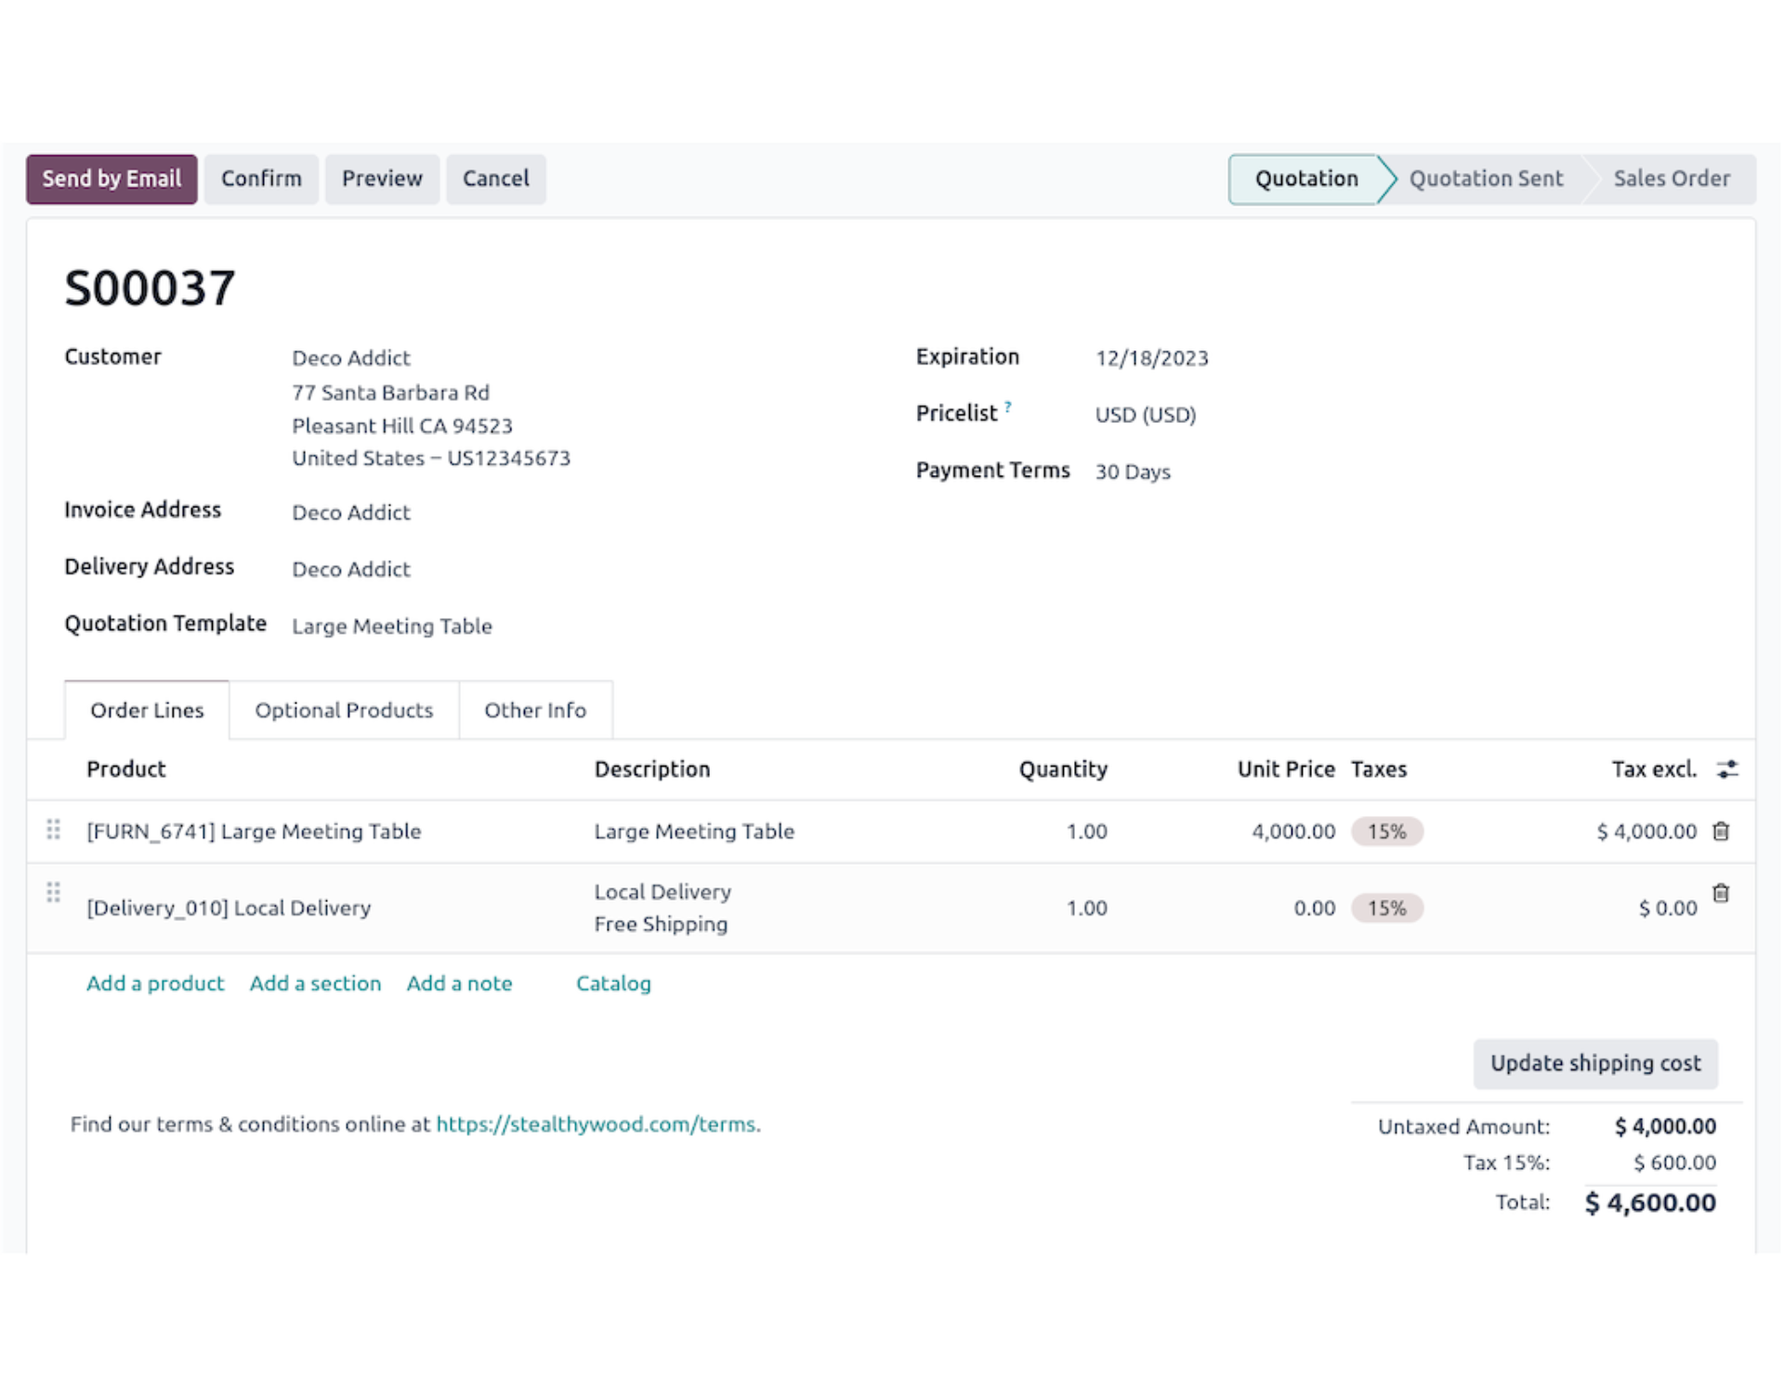The image size is (1784, 1394).
Task: Open column settings adjust icon
Action: point(1727,769)
